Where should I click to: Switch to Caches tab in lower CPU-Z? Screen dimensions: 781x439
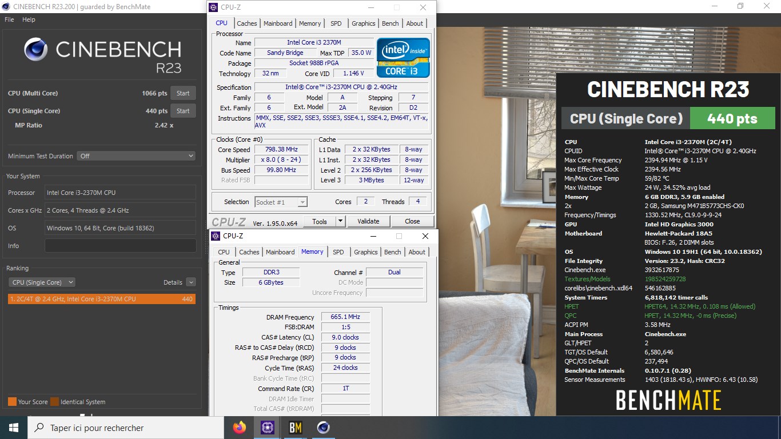point(249,252)
